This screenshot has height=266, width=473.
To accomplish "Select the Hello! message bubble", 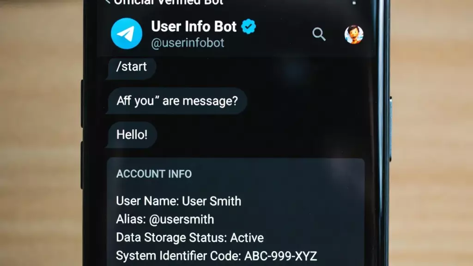I will (x=132, y=135).
